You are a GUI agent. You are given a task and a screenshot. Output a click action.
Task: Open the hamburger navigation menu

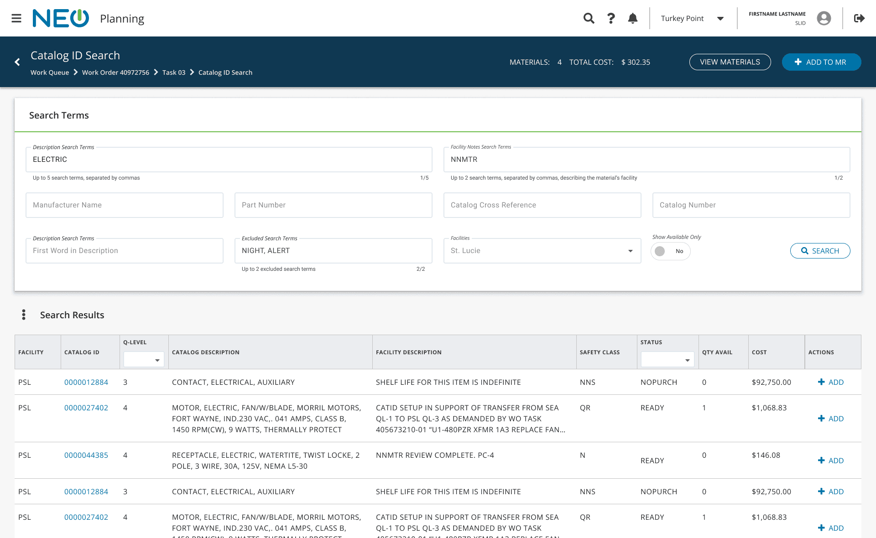[16, 18]
